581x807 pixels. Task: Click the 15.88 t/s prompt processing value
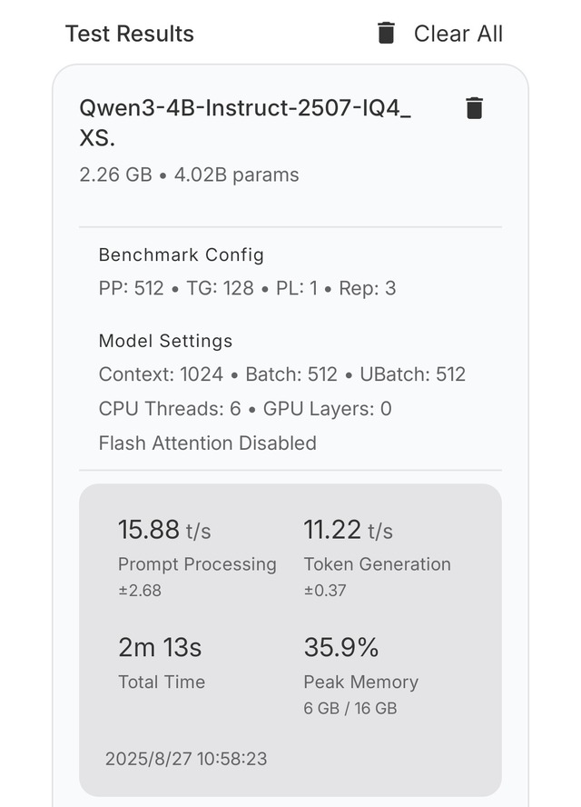164,530
